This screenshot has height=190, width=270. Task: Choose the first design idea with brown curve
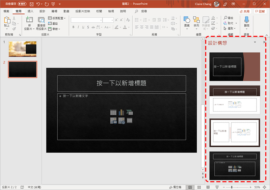(235, 67)
